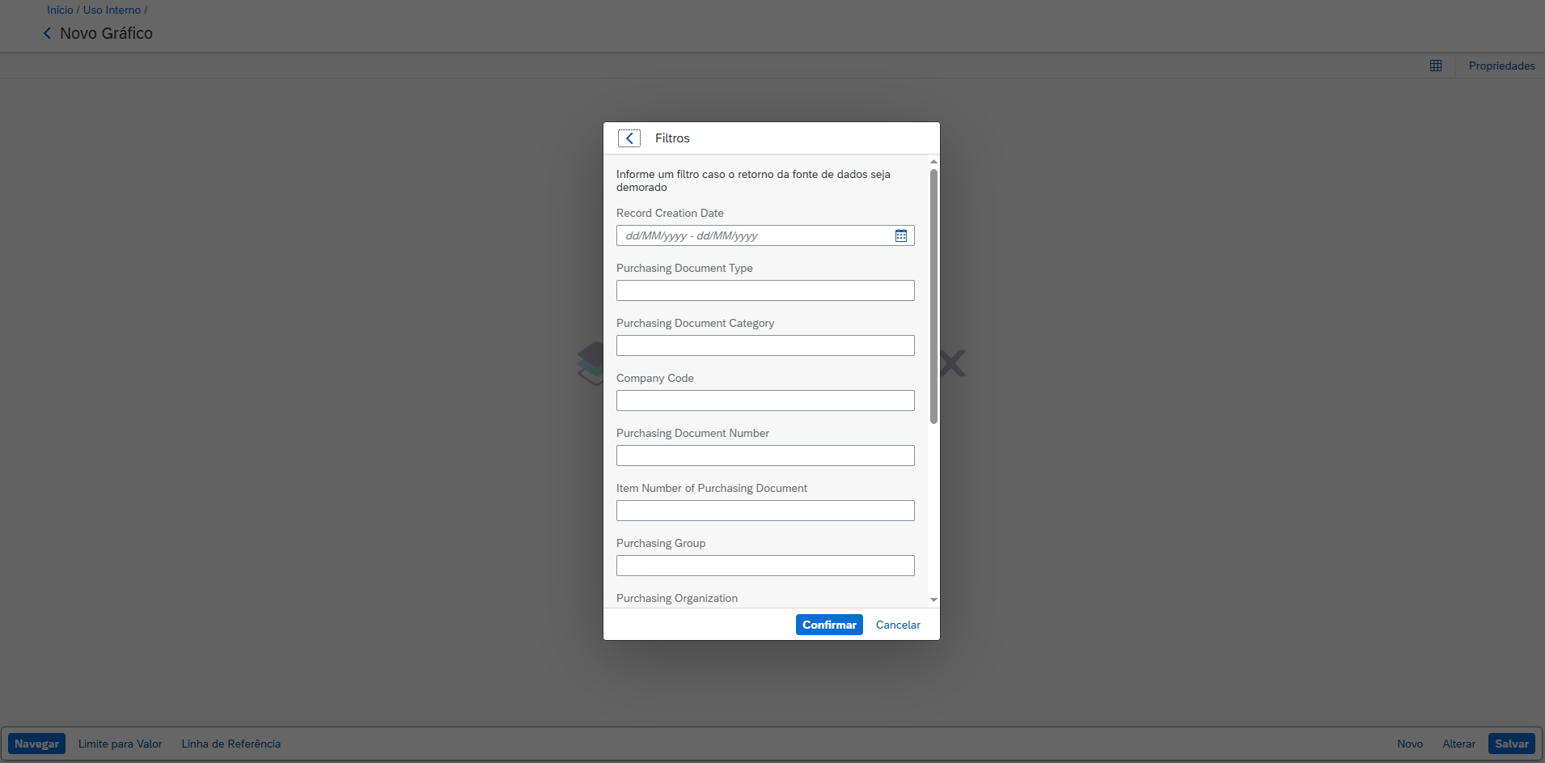Image resolution: width=1545 pixels, height=763 pixels.
Task: Click the Company Code input field
Action: pyautogui.click(x=765, y=401)
